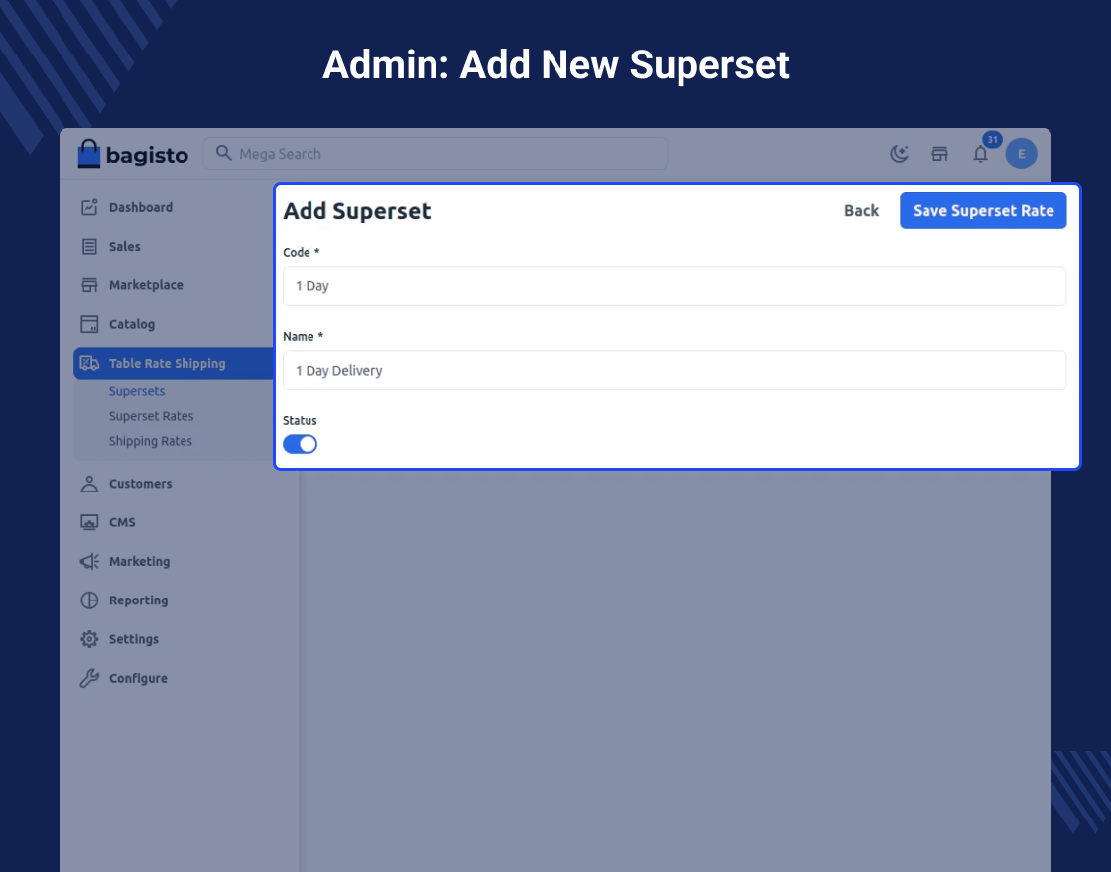Click the Catalog icon in sidebar
Viewport: 1111px width, 872px height.
pos(89,324)
